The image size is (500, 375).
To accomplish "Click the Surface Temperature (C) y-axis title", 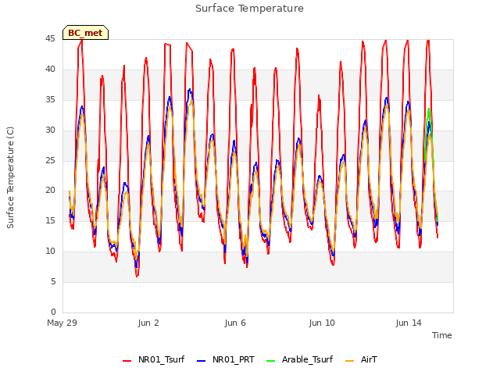I will (10, 177).
